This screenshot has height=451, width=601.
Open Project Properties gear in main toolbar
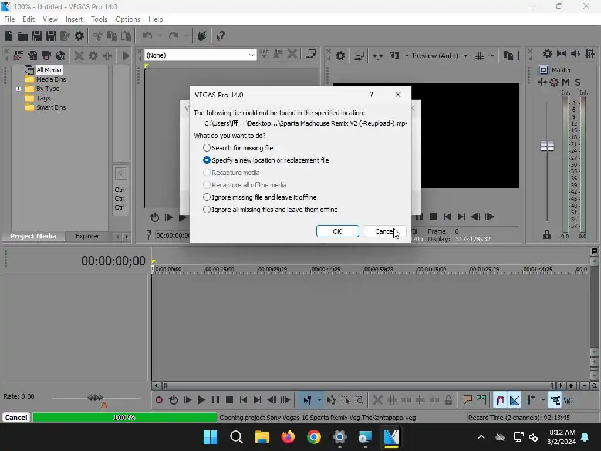pyautogui.click(x=79, y=36)
